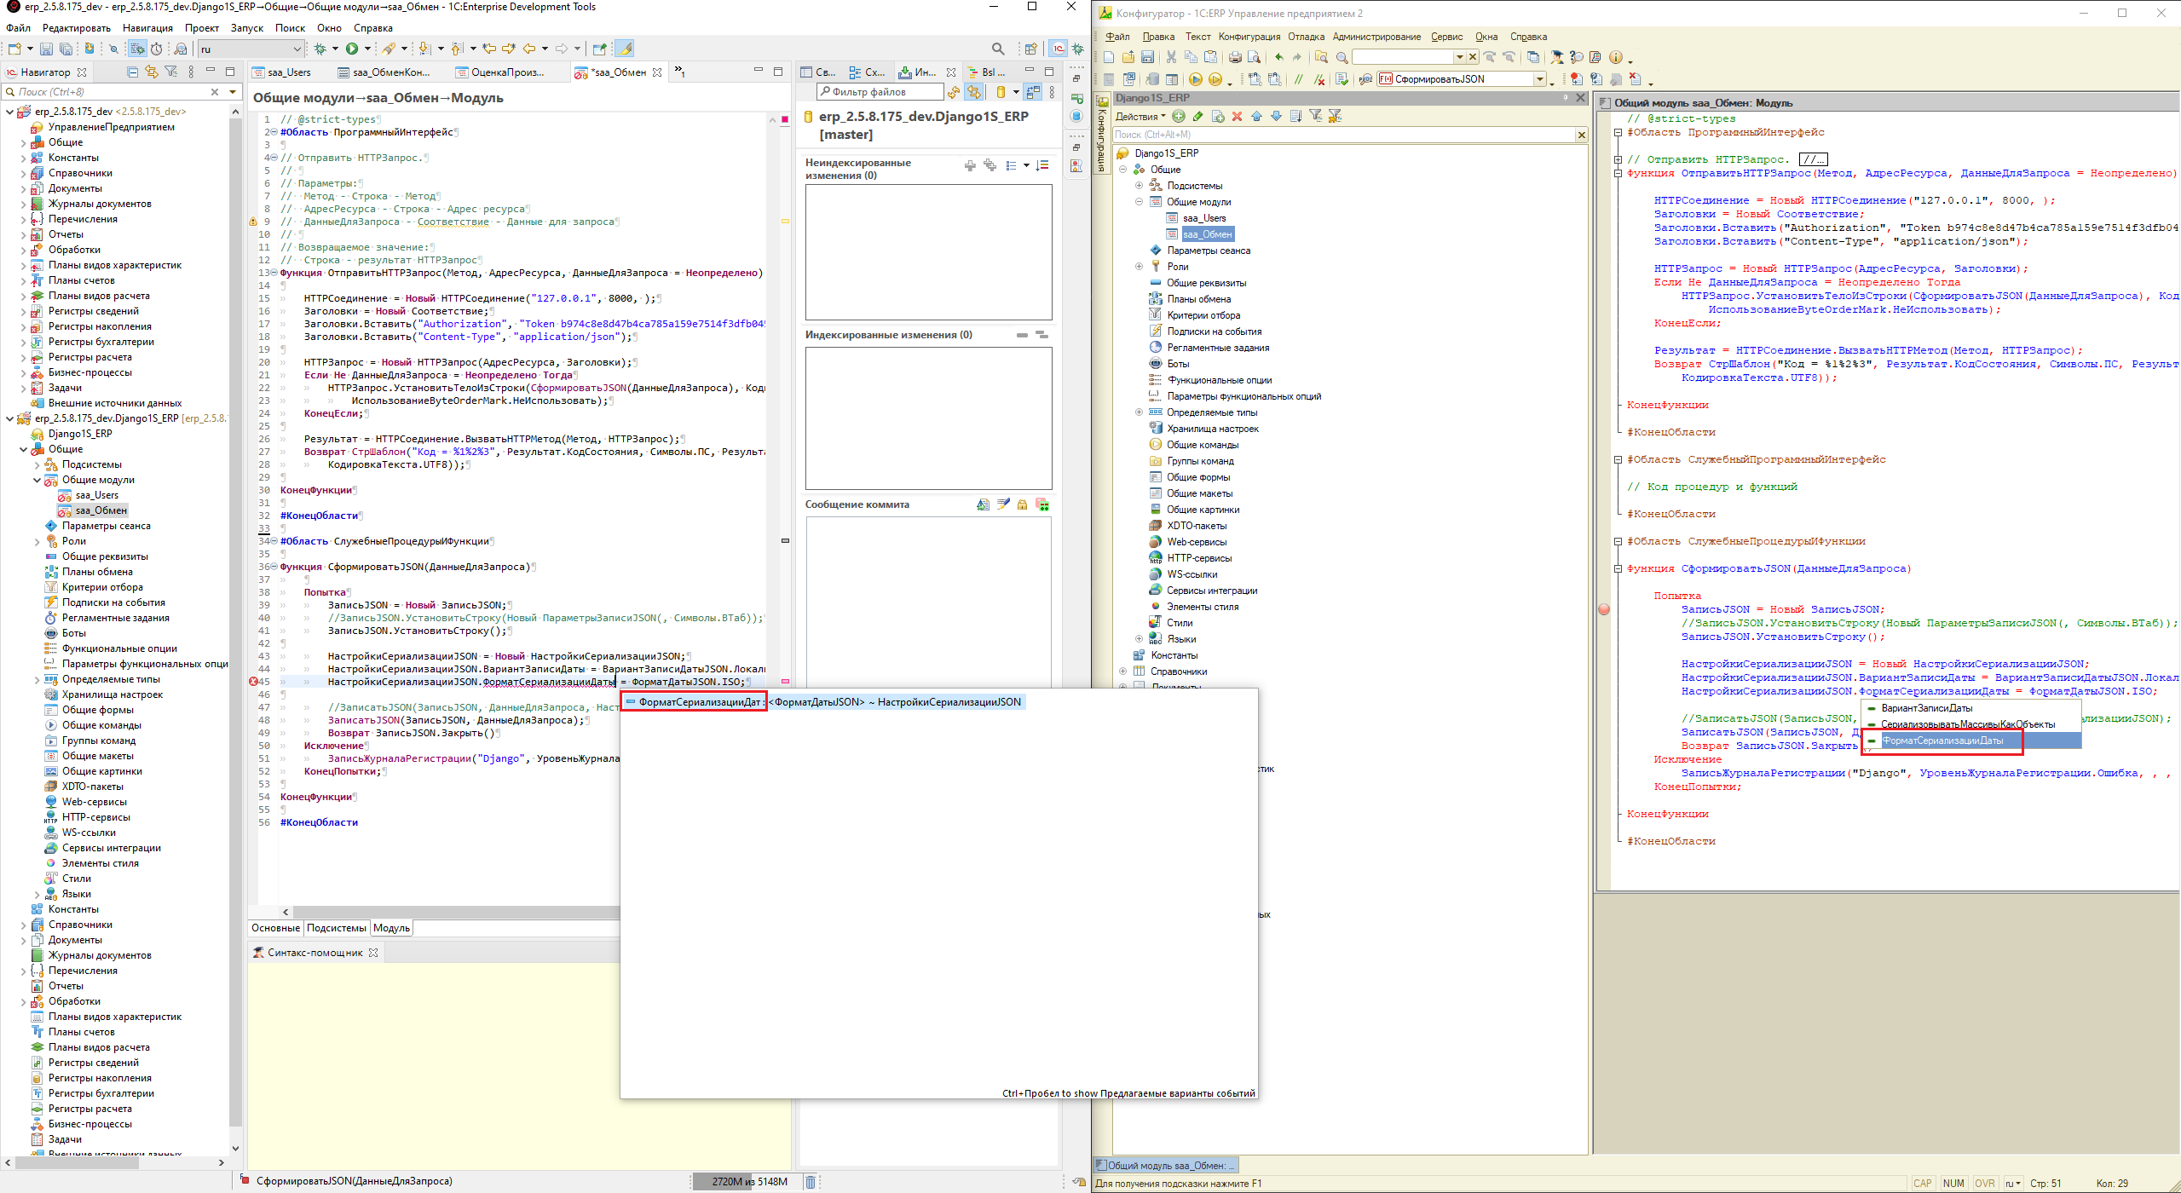The height and width of the screenshot is (1193, 2181).
Task: Click Link with Editor arrows in Navigator
Action: coord(151,72)
